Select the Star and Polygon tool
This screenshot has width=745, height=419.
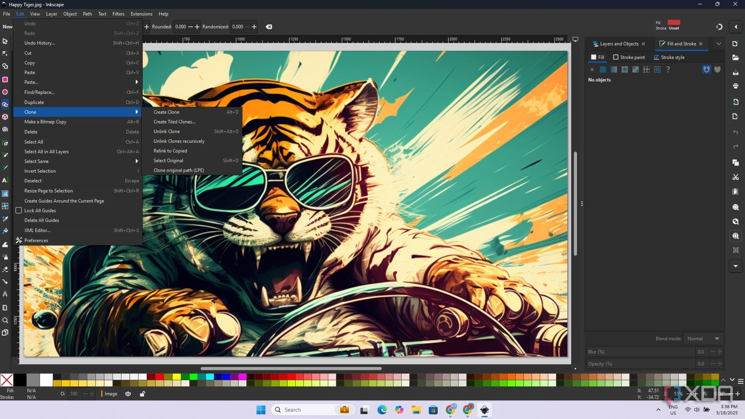point(5,104)
